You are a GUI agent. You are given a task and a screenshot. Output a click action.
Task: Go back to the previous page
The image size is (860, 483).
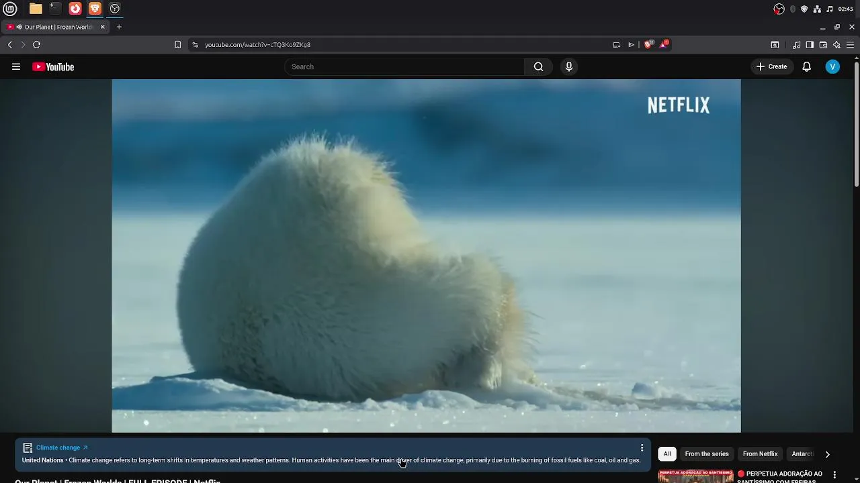click(x=10, y=45)
